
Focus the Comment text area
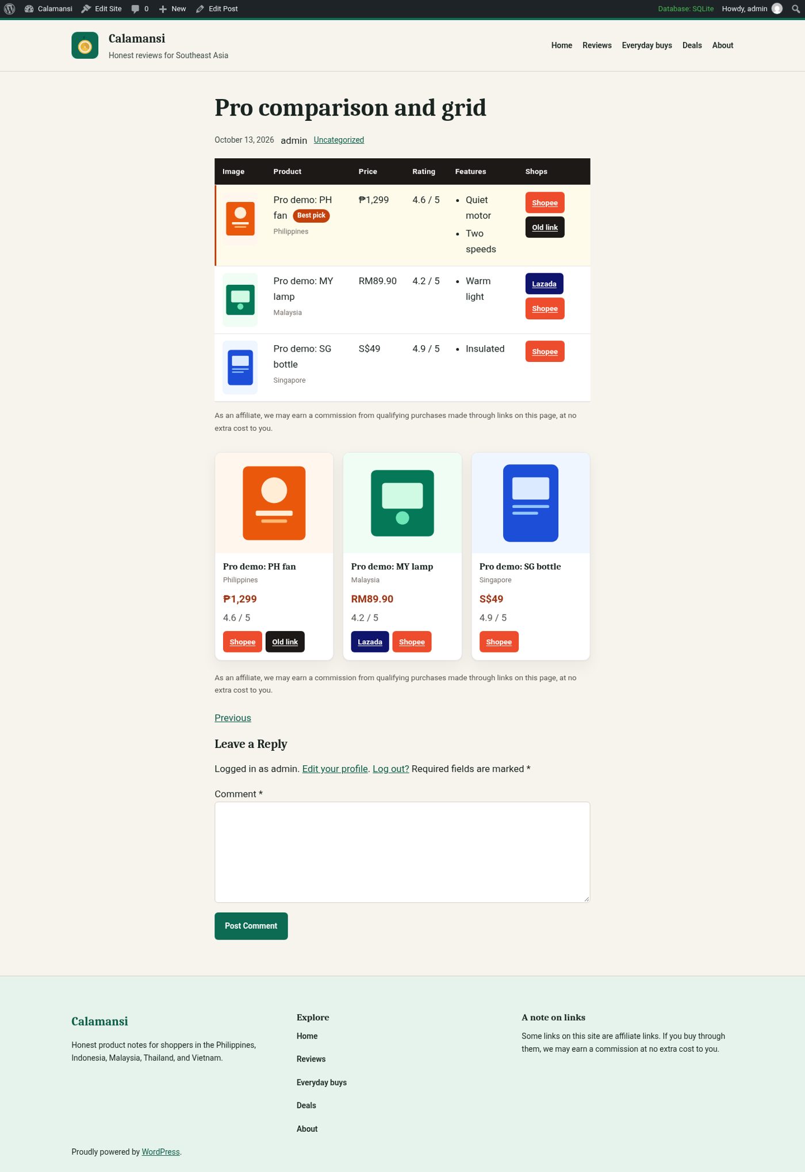click(x=402, y=852)
